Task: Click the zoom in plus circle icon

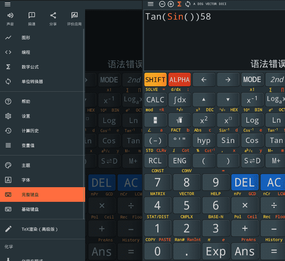Action: [171, 4]
